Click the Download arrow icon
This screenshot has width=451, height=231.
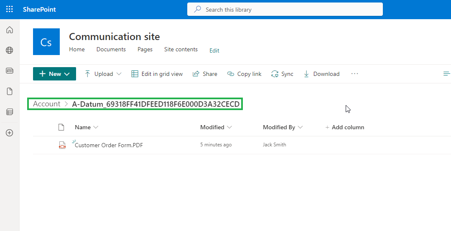tap(306, 74)
